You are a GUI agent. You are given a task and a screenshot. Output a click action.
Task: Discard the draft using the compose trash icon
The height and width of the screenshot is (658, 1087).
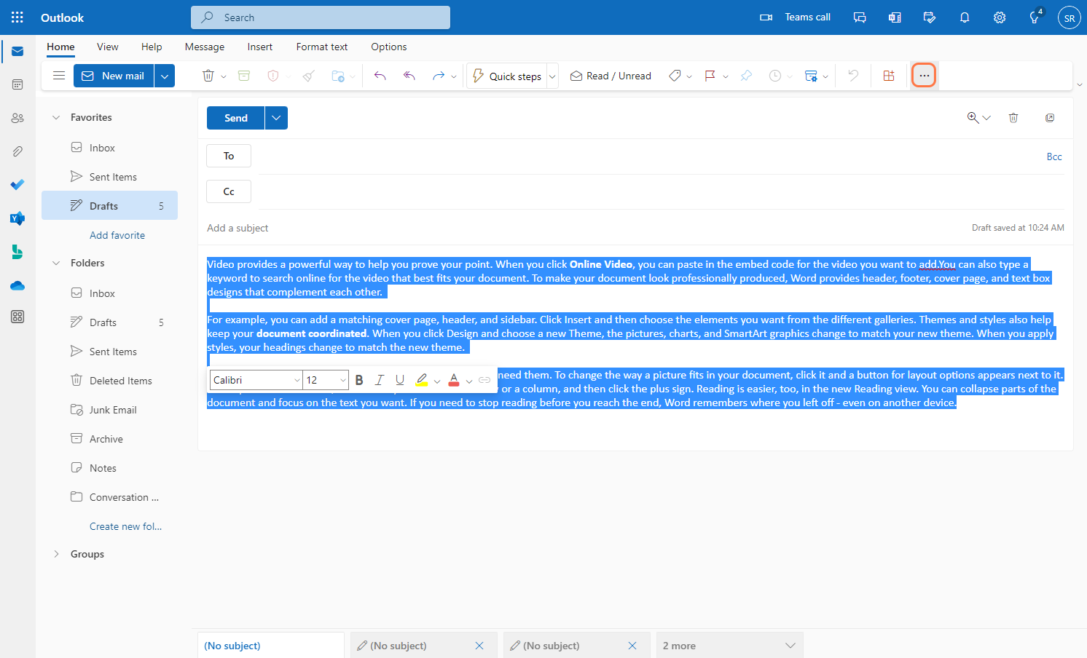tap(1013, 118)
